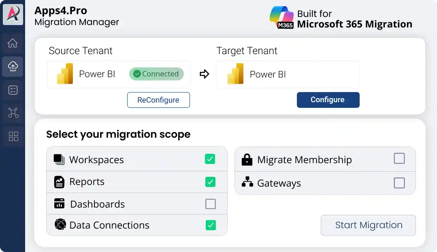Open the network nodes sidebar icon
Screen dimensions: 437x252
[x=13, y=113]
